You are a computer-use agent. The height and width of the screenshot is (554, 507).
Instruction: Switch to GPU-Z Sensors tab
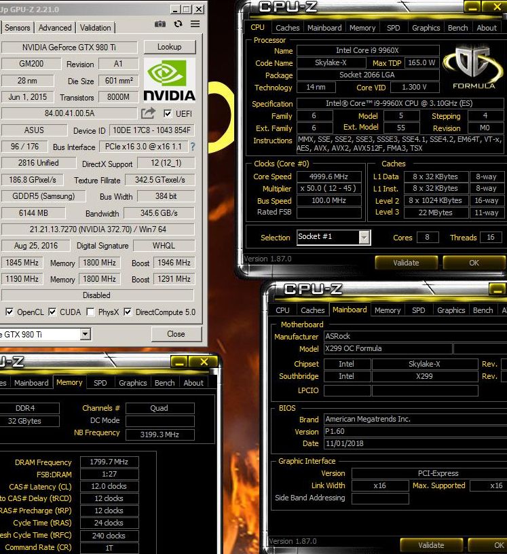[x=18, y=28]
